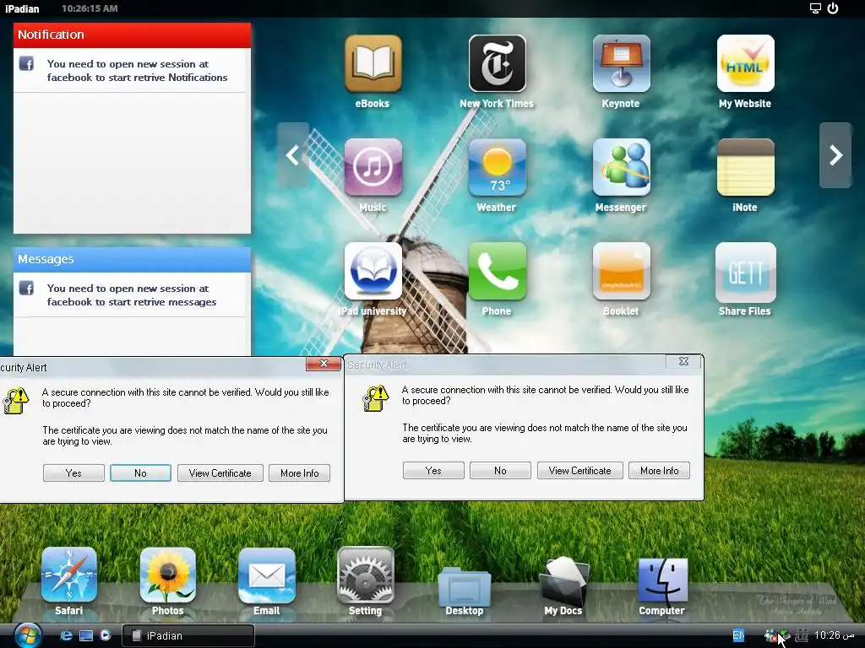Image resolution: width=865 pixels, height=648 pixels.
Task: Click More Info in right Security Alert
Action: pos(659,471)
